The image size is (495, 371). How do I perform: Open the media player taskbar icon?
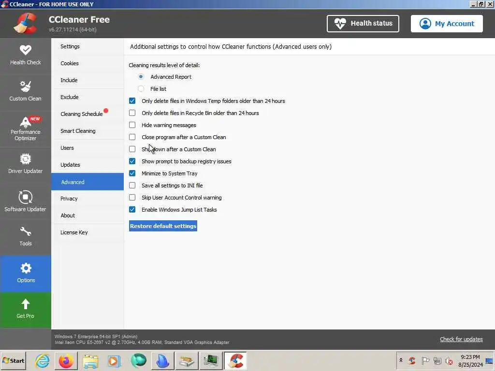pos(114,361)
